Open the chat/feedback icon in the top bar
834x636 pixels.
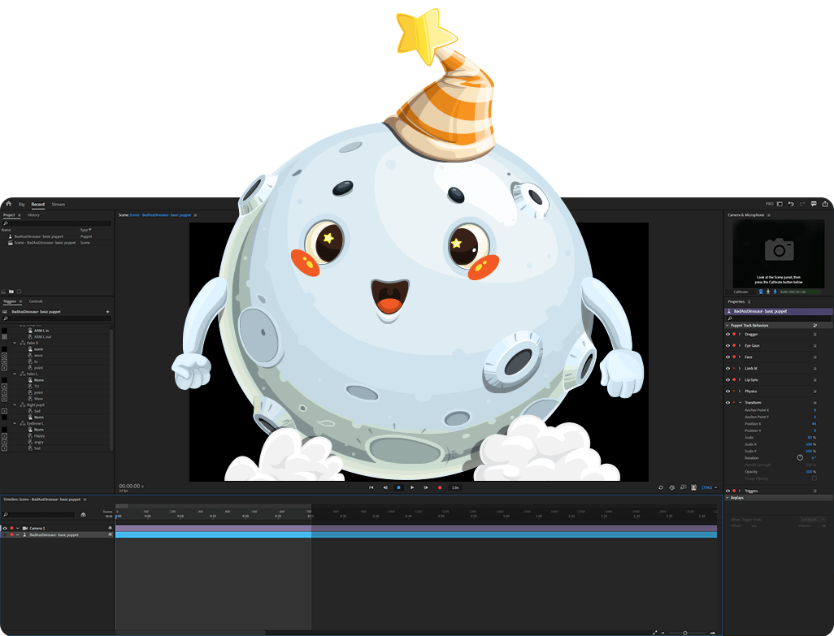click(814, 204)
